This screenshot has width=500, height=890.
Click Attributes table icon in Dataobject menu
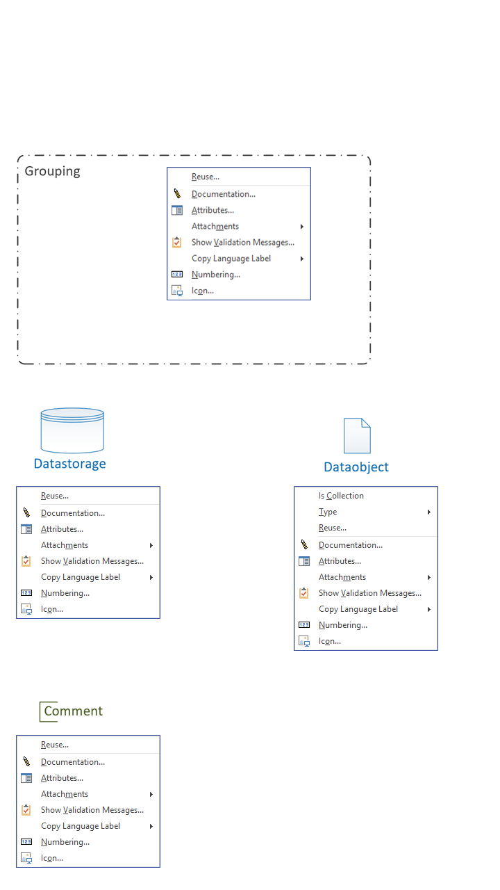point(304,561)
